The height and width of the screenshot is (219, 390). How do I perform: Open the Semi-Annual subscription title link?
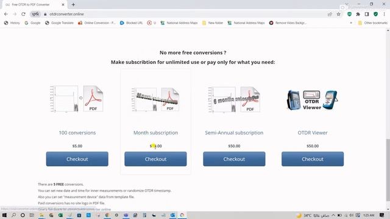pyautogui.click(x=234, y=133)
